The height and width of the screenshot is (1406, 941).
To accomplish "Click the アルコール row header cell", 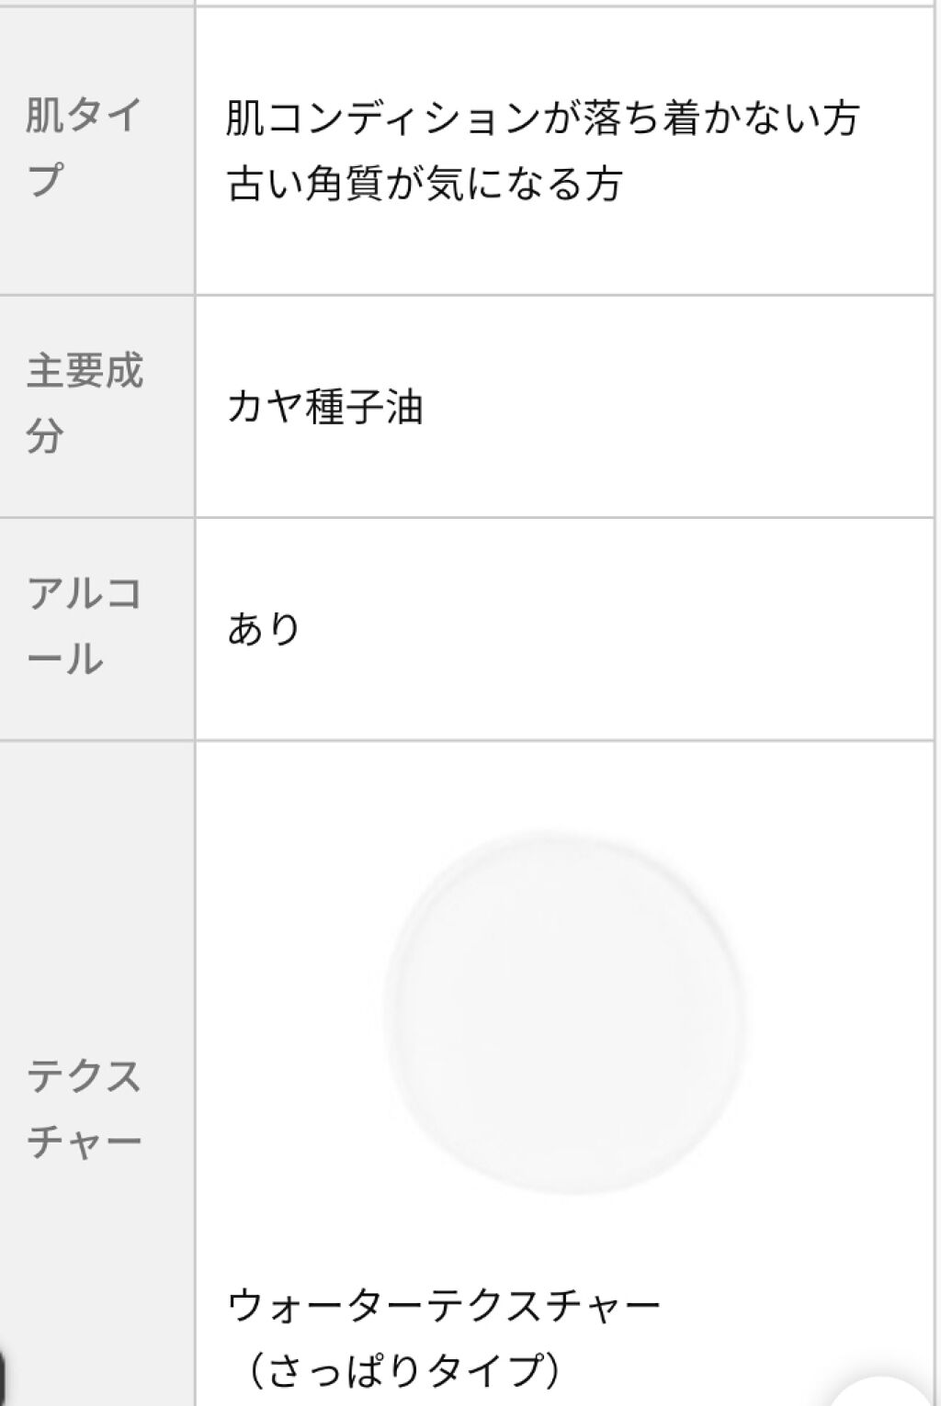I will (96, 627).
